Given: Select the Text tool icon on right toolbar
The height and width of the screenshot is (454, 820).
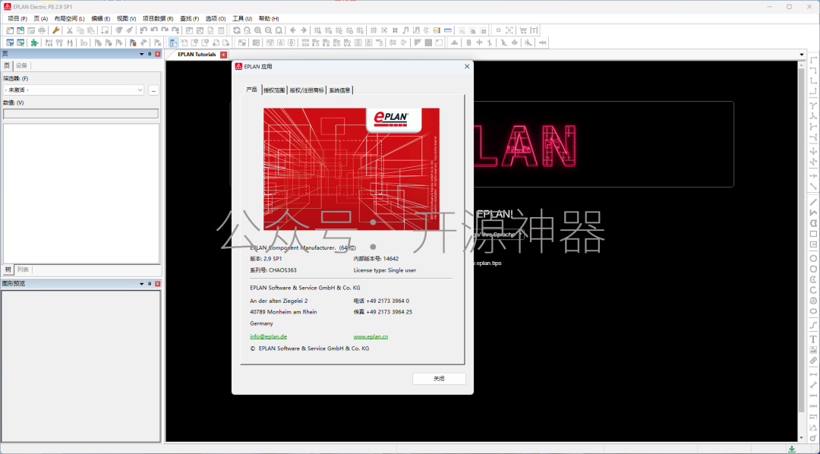Looking at the screenshot, I should click(x=813, y=339).
